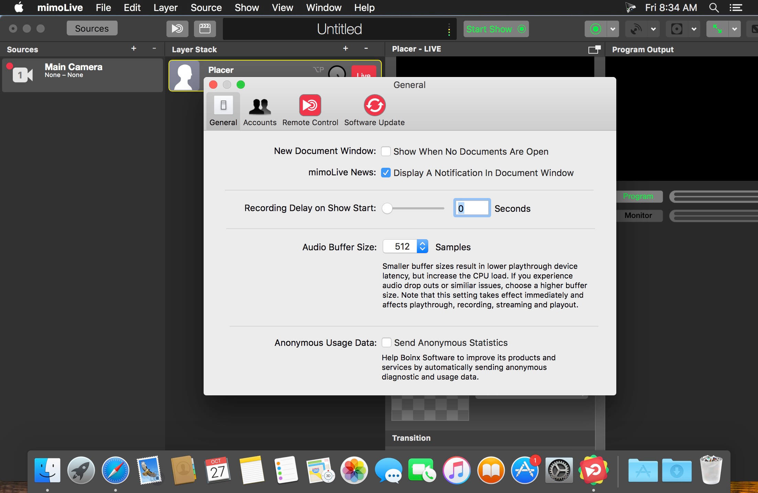Expand the dropdown next to playout icon
Screen dimensions: 758x493
(x=694, y=29)
